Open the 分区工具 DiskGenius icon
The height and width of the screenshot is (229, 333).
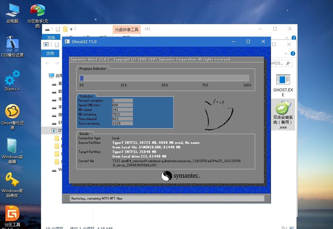12,217
